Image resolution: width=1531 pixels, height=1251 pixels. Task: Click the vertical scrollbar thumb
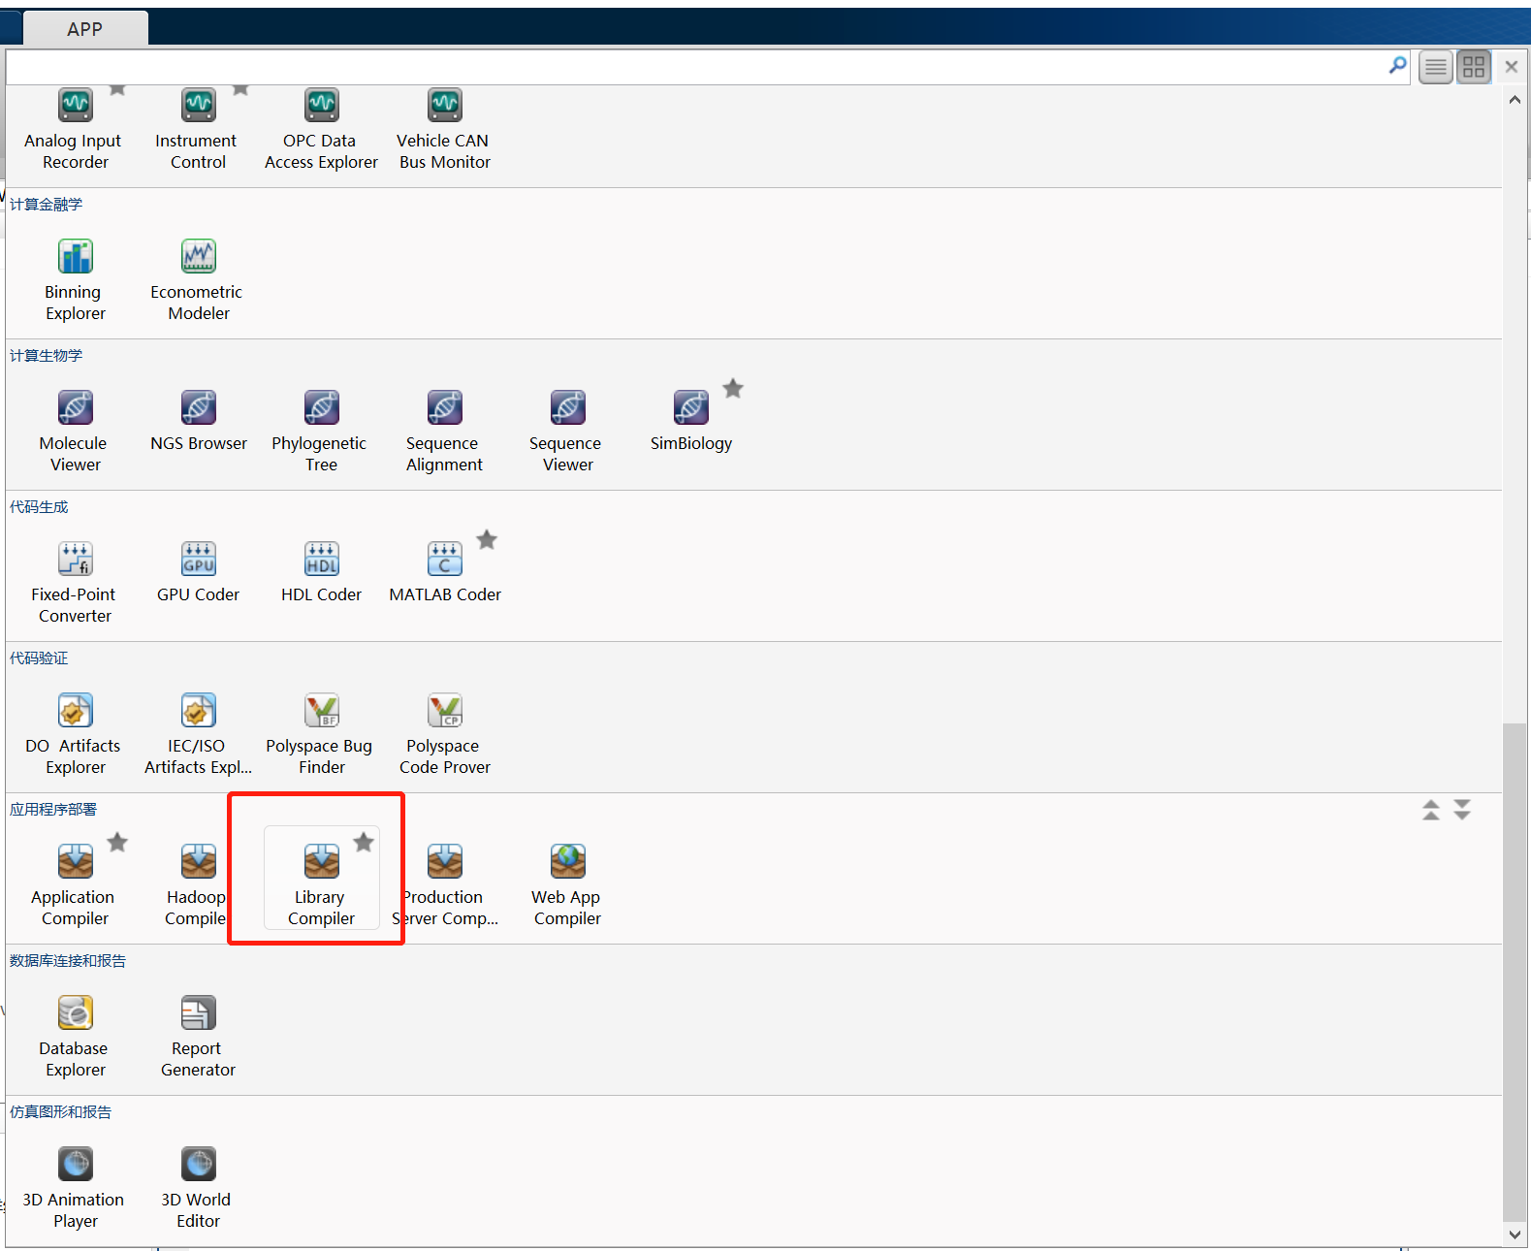click(1515, 972)
